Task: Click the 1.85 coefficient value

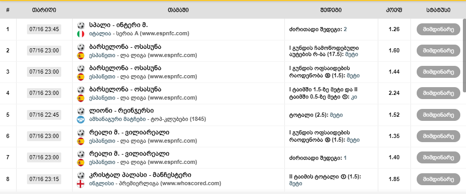Action: 394,179
